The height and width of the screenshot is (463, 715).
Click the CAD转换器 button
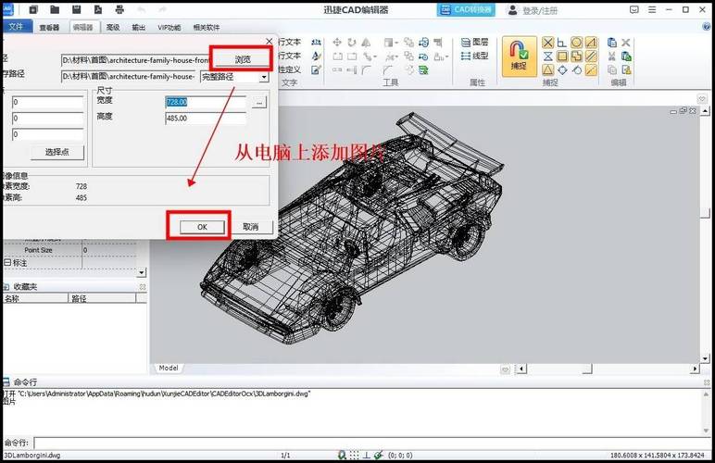[x=466, y=9]
